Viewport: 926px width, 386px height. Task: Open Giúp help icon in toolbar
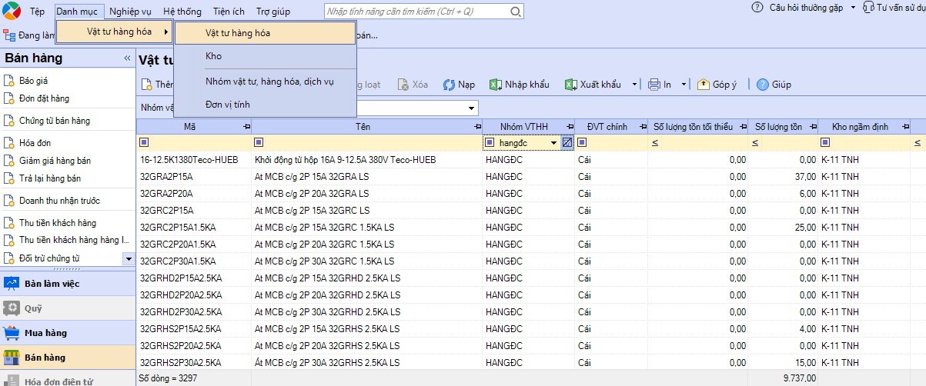click(763, 85)
